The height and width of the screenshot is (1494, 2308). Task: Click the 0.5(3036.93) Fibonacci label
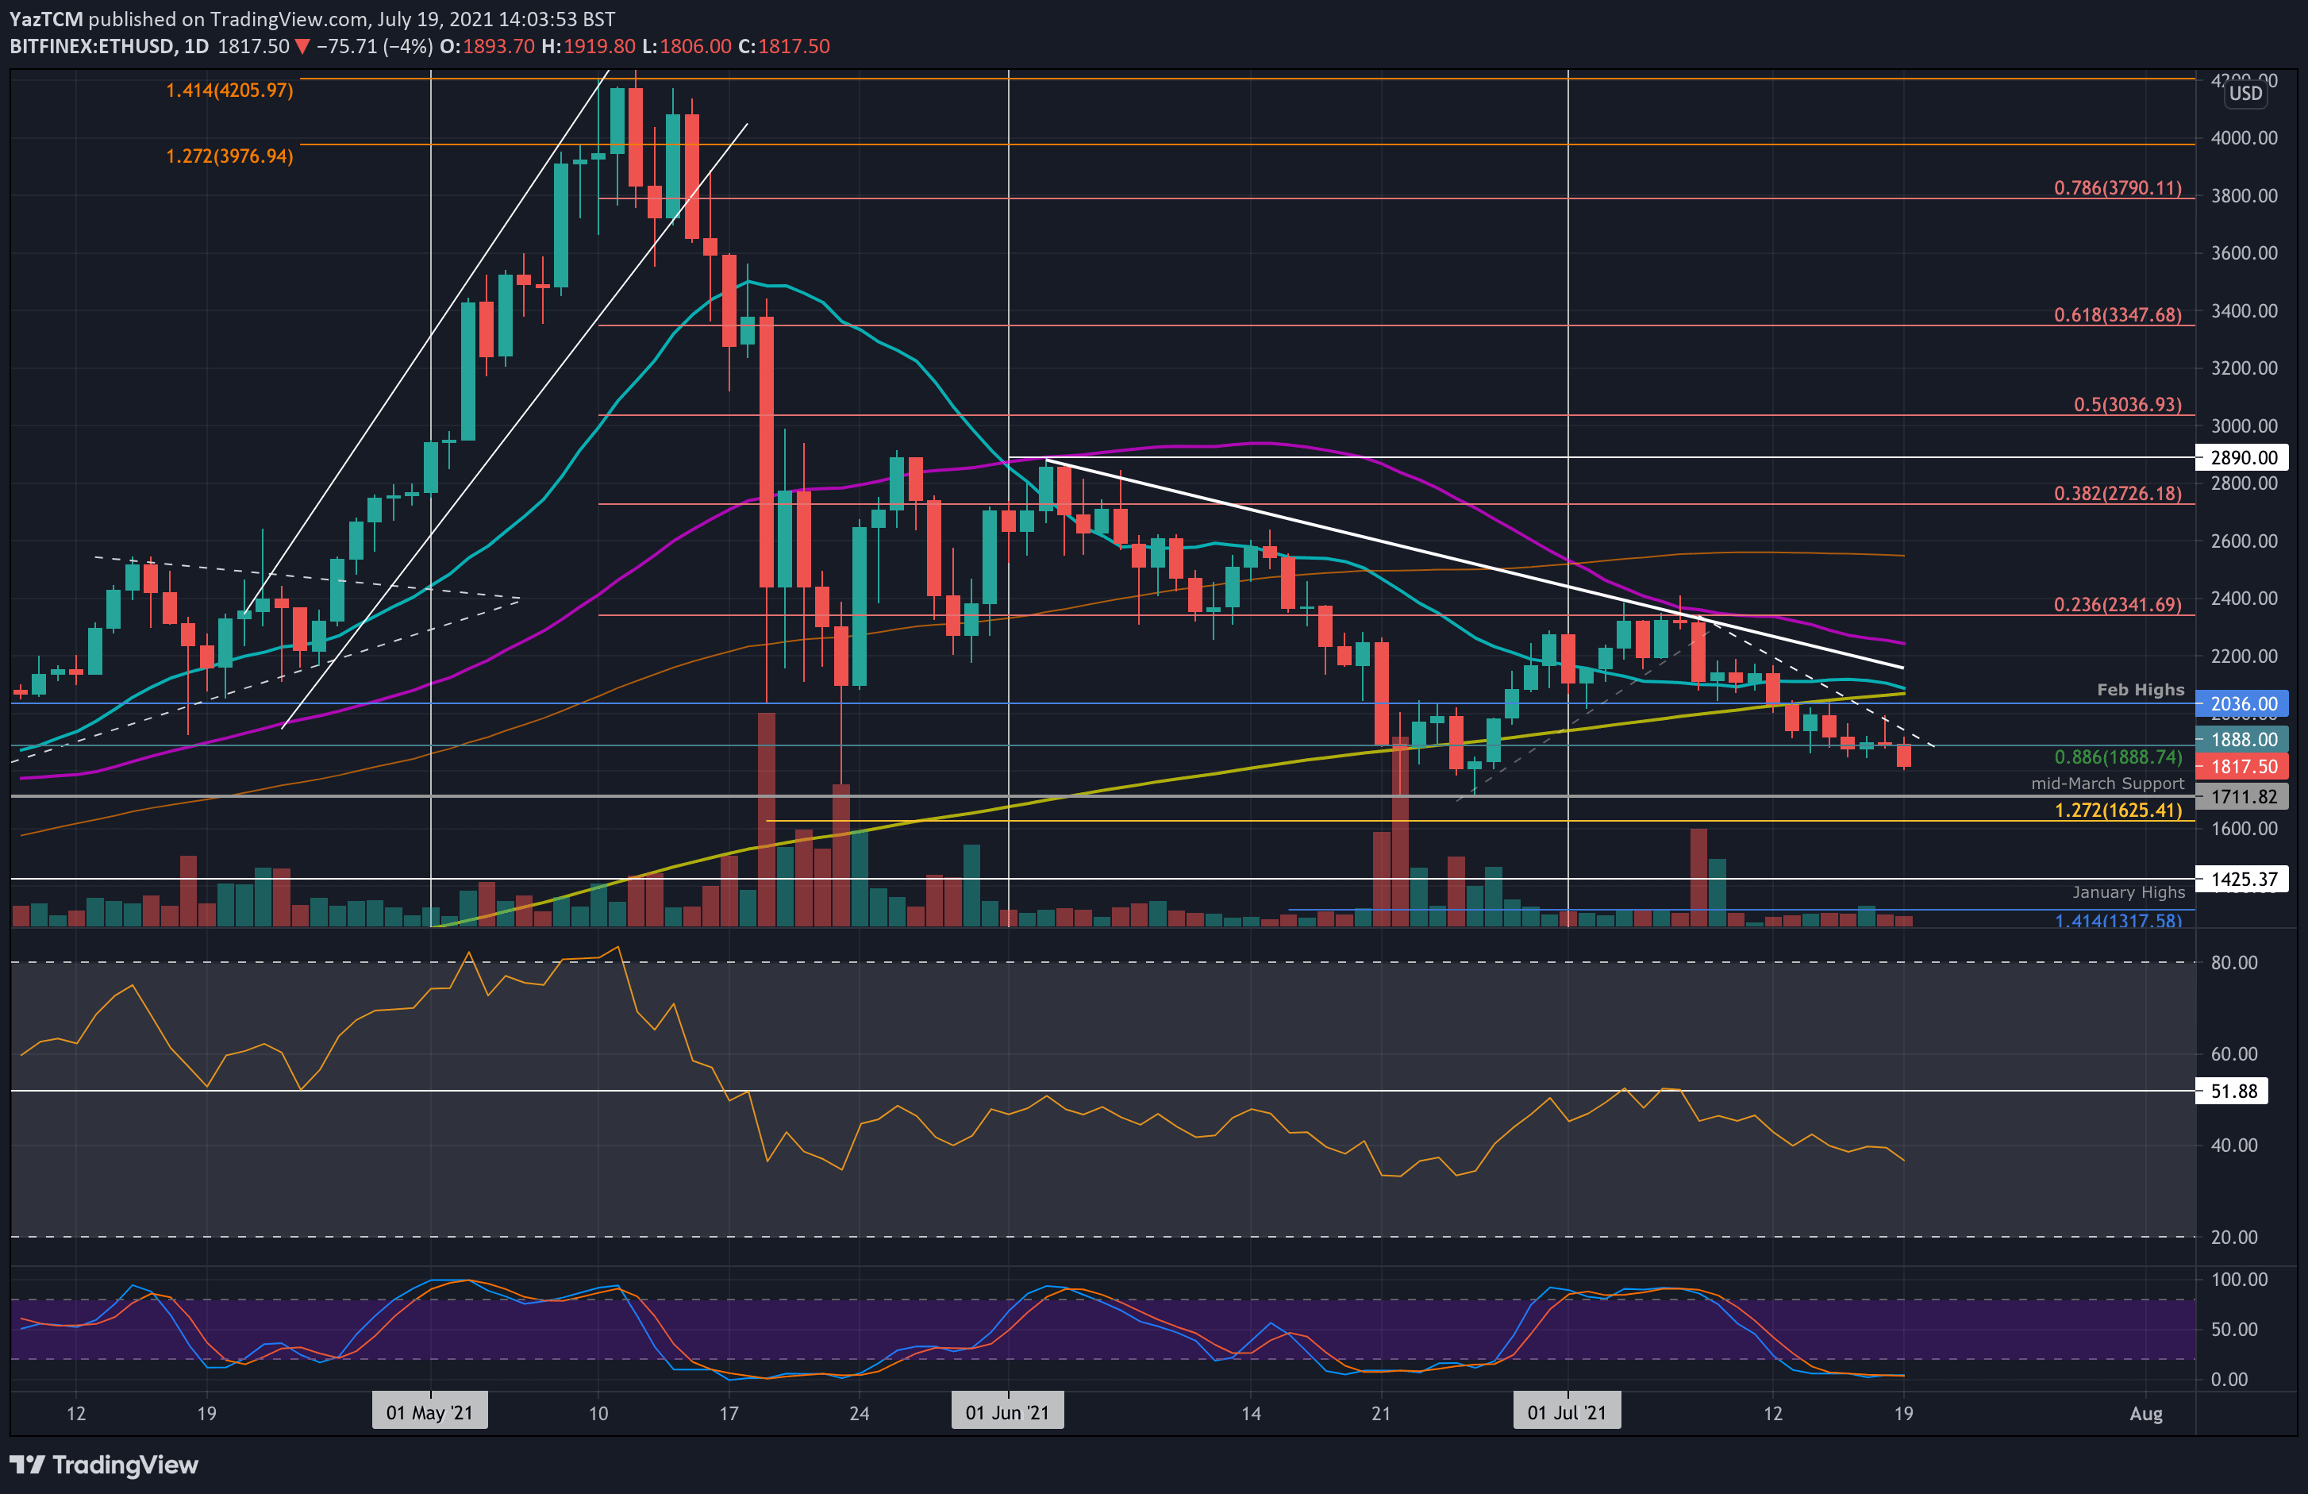pyautogui.click(x=2128, y=405)
